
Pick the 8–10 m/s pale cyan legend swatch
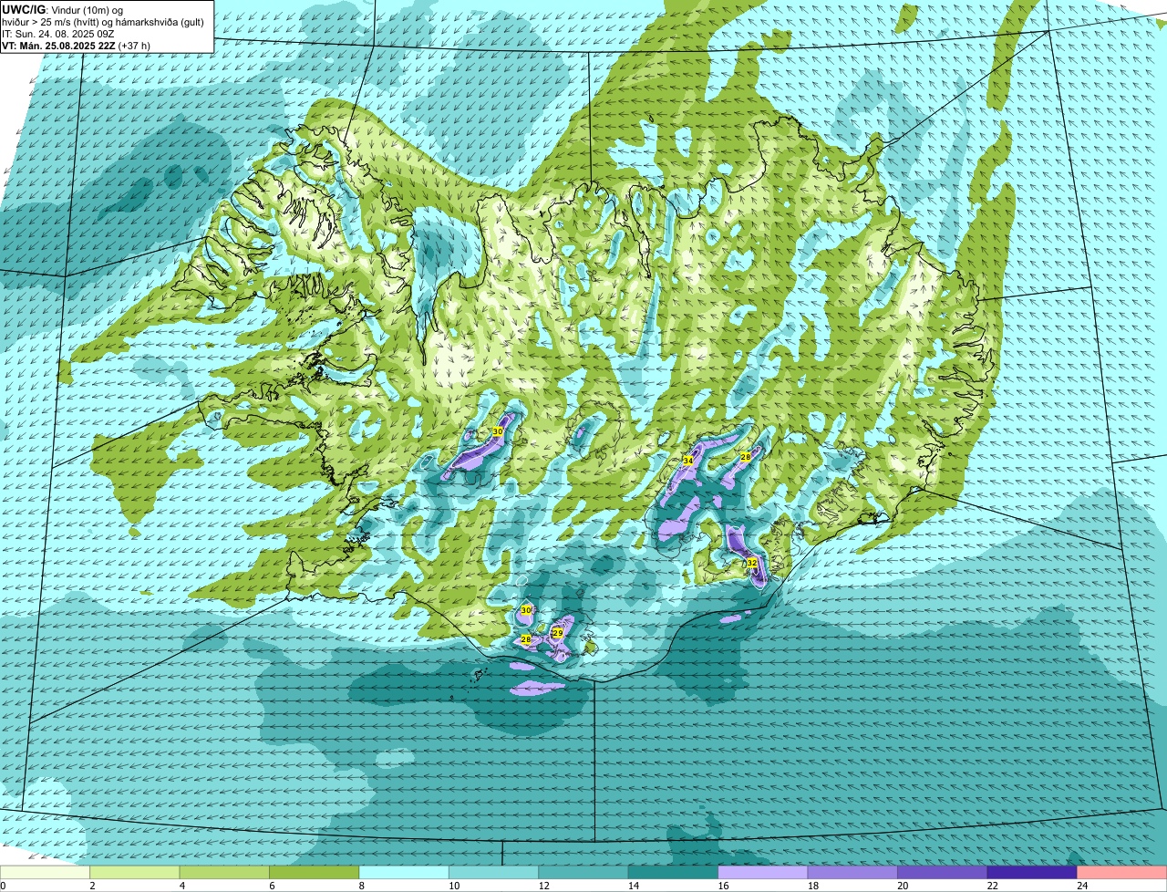pos(404,873)
